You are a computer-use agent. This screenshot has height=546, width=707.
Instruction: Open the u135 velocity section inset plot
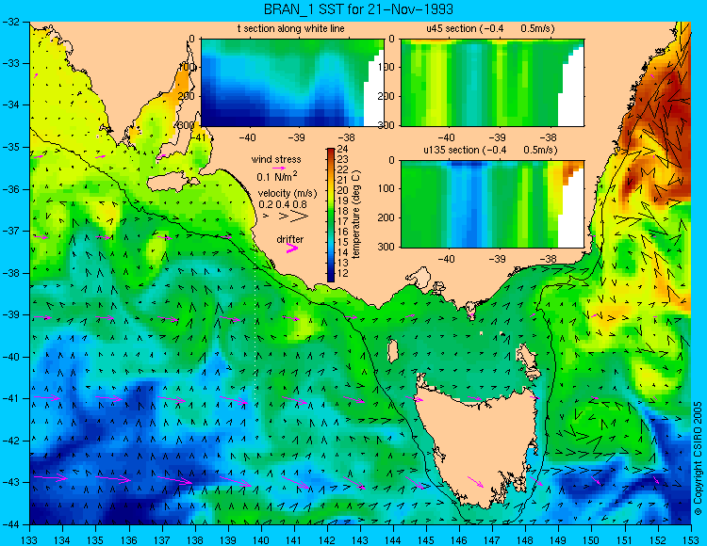click(492, 203)
